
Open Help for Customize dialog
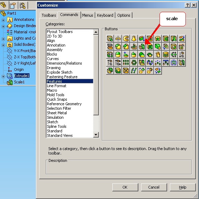click(183, 187)
